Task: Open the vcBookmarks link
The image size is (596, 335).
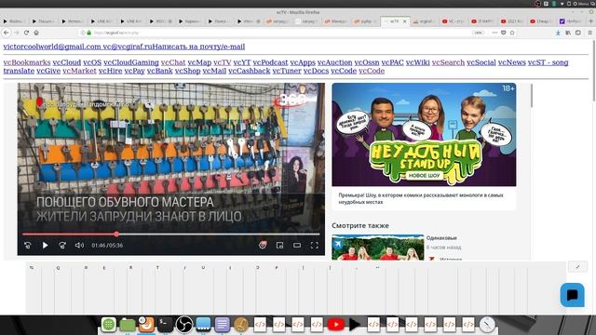Action: tap(27, 62)
